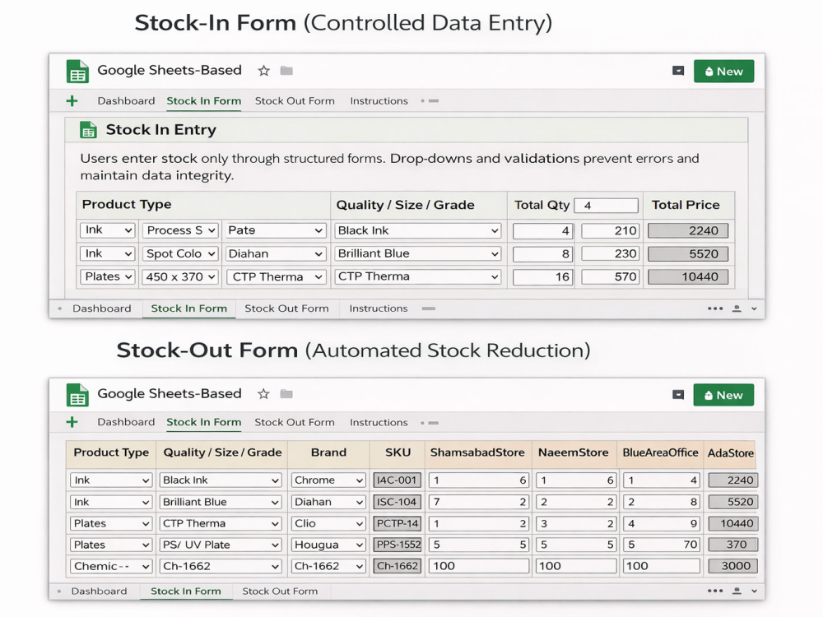The width and height of the screenshot is (823, 617).
Task: Click the green New button in the top panel
Action: tap(723, 72)
